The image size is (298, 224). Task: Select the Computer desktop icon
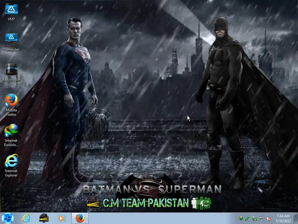coord(11,42)
